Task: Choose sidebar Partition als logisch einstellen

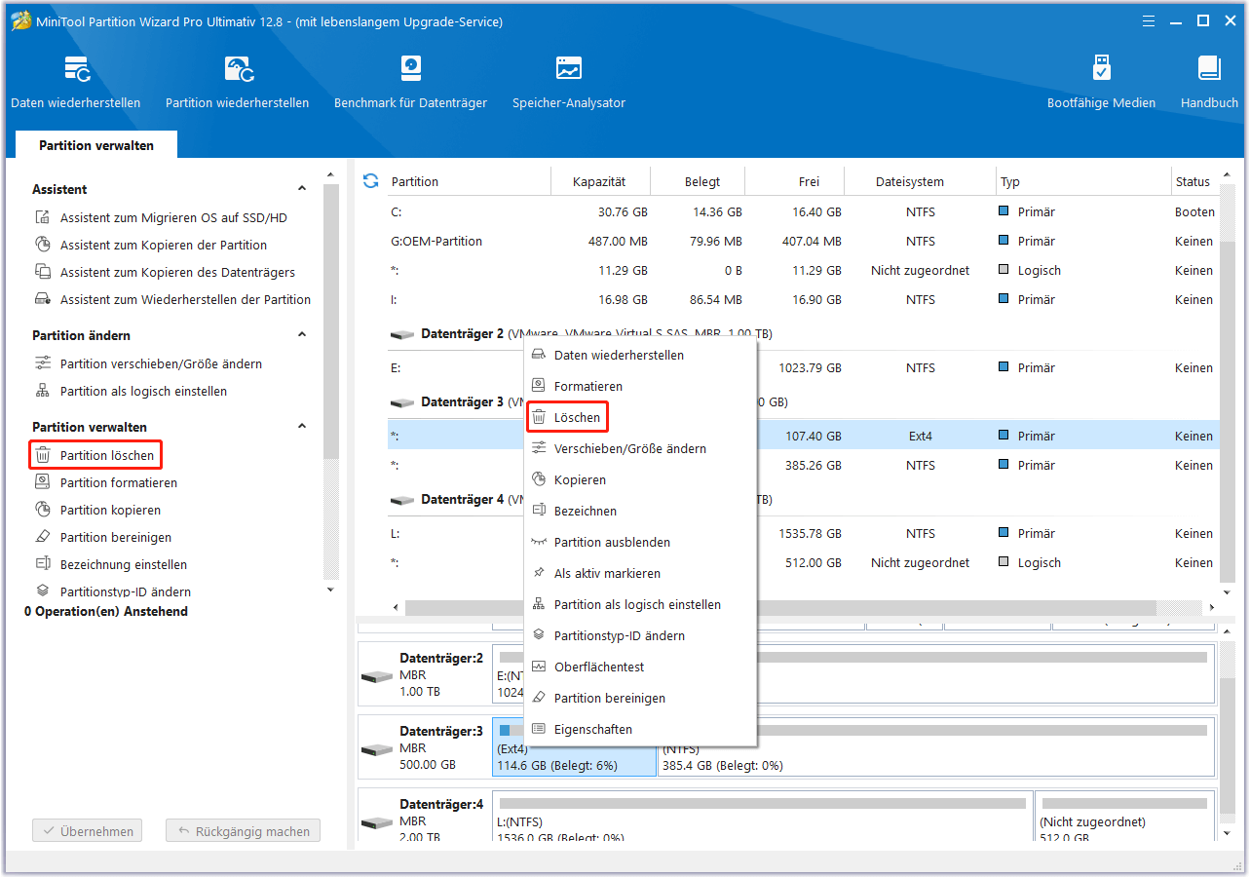Action: click(x=132, y=392)
